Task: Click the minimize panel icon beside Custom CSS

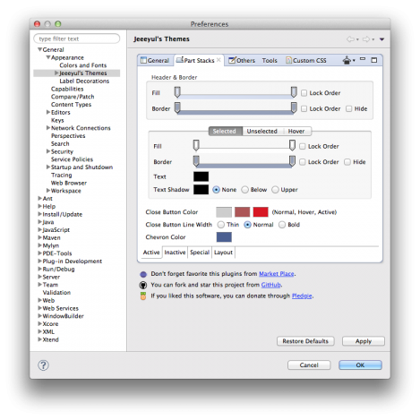Action: 363,59
